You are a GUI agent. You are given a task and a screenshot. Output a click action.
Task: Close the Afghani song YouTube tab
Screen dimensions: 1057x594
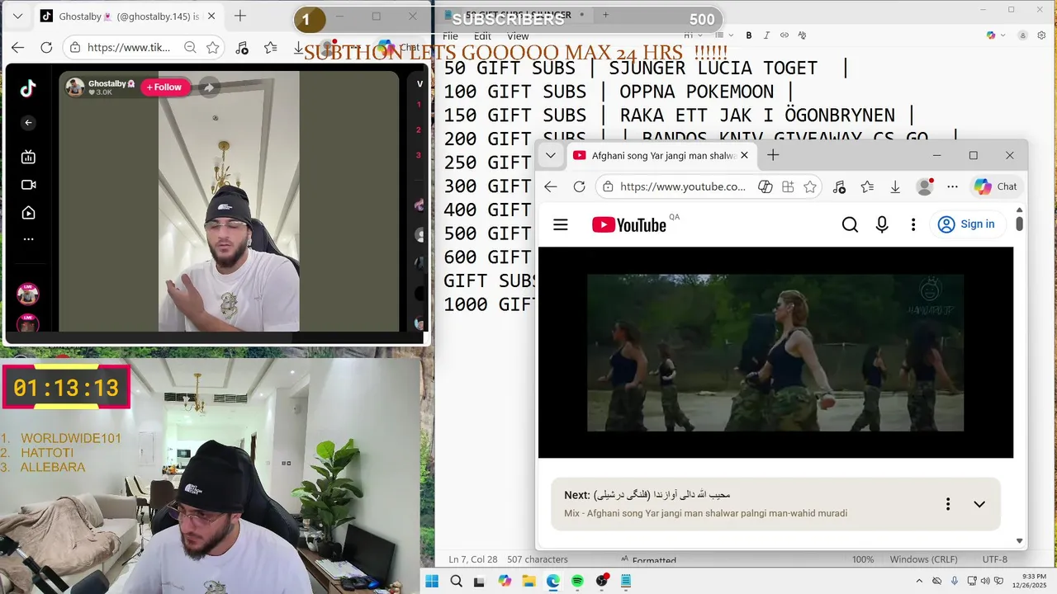[x=744, y=155]
